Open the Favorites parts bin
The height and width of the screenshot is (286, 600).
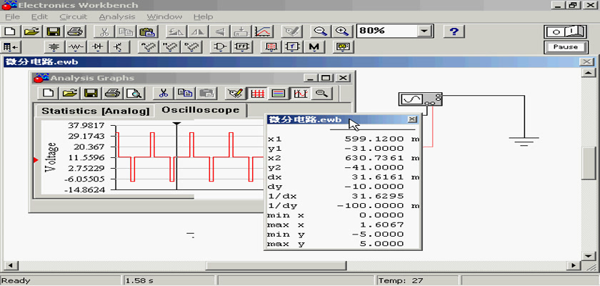(11, 46)
